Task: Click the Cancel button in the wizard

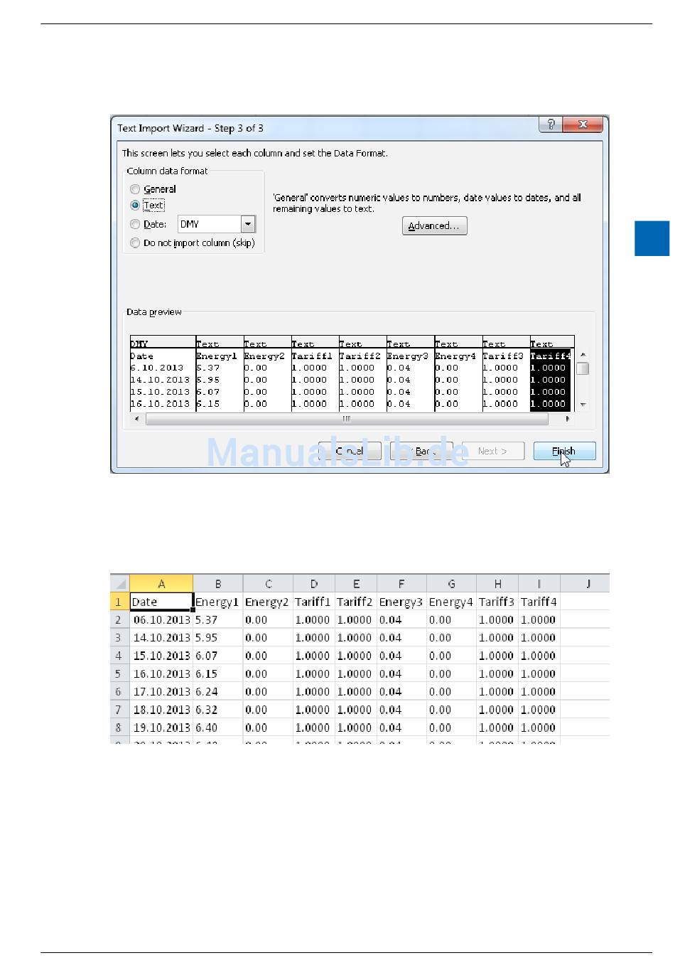Action: (350, 451)
